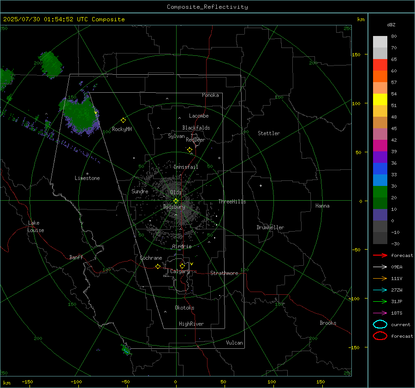
Task: Click the small green echo at bottom-left border
Action: 126,350
